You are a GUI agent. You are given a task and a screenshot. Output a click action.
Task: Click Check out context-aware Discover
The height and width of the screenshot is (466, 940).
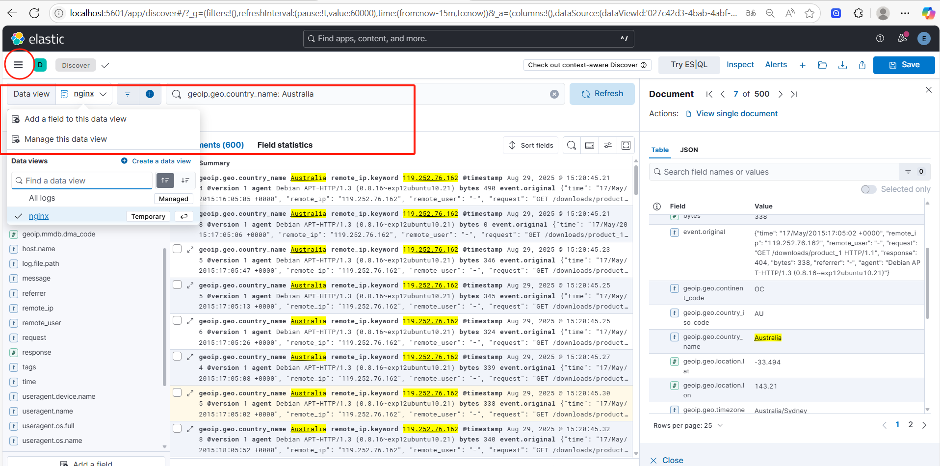[587, 65]
